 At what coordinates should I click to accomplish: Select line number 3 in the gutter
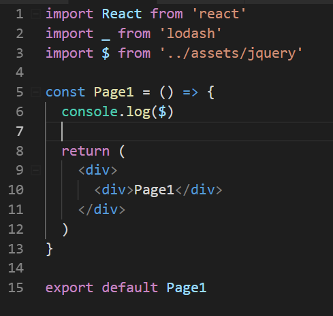coord(20,53)
